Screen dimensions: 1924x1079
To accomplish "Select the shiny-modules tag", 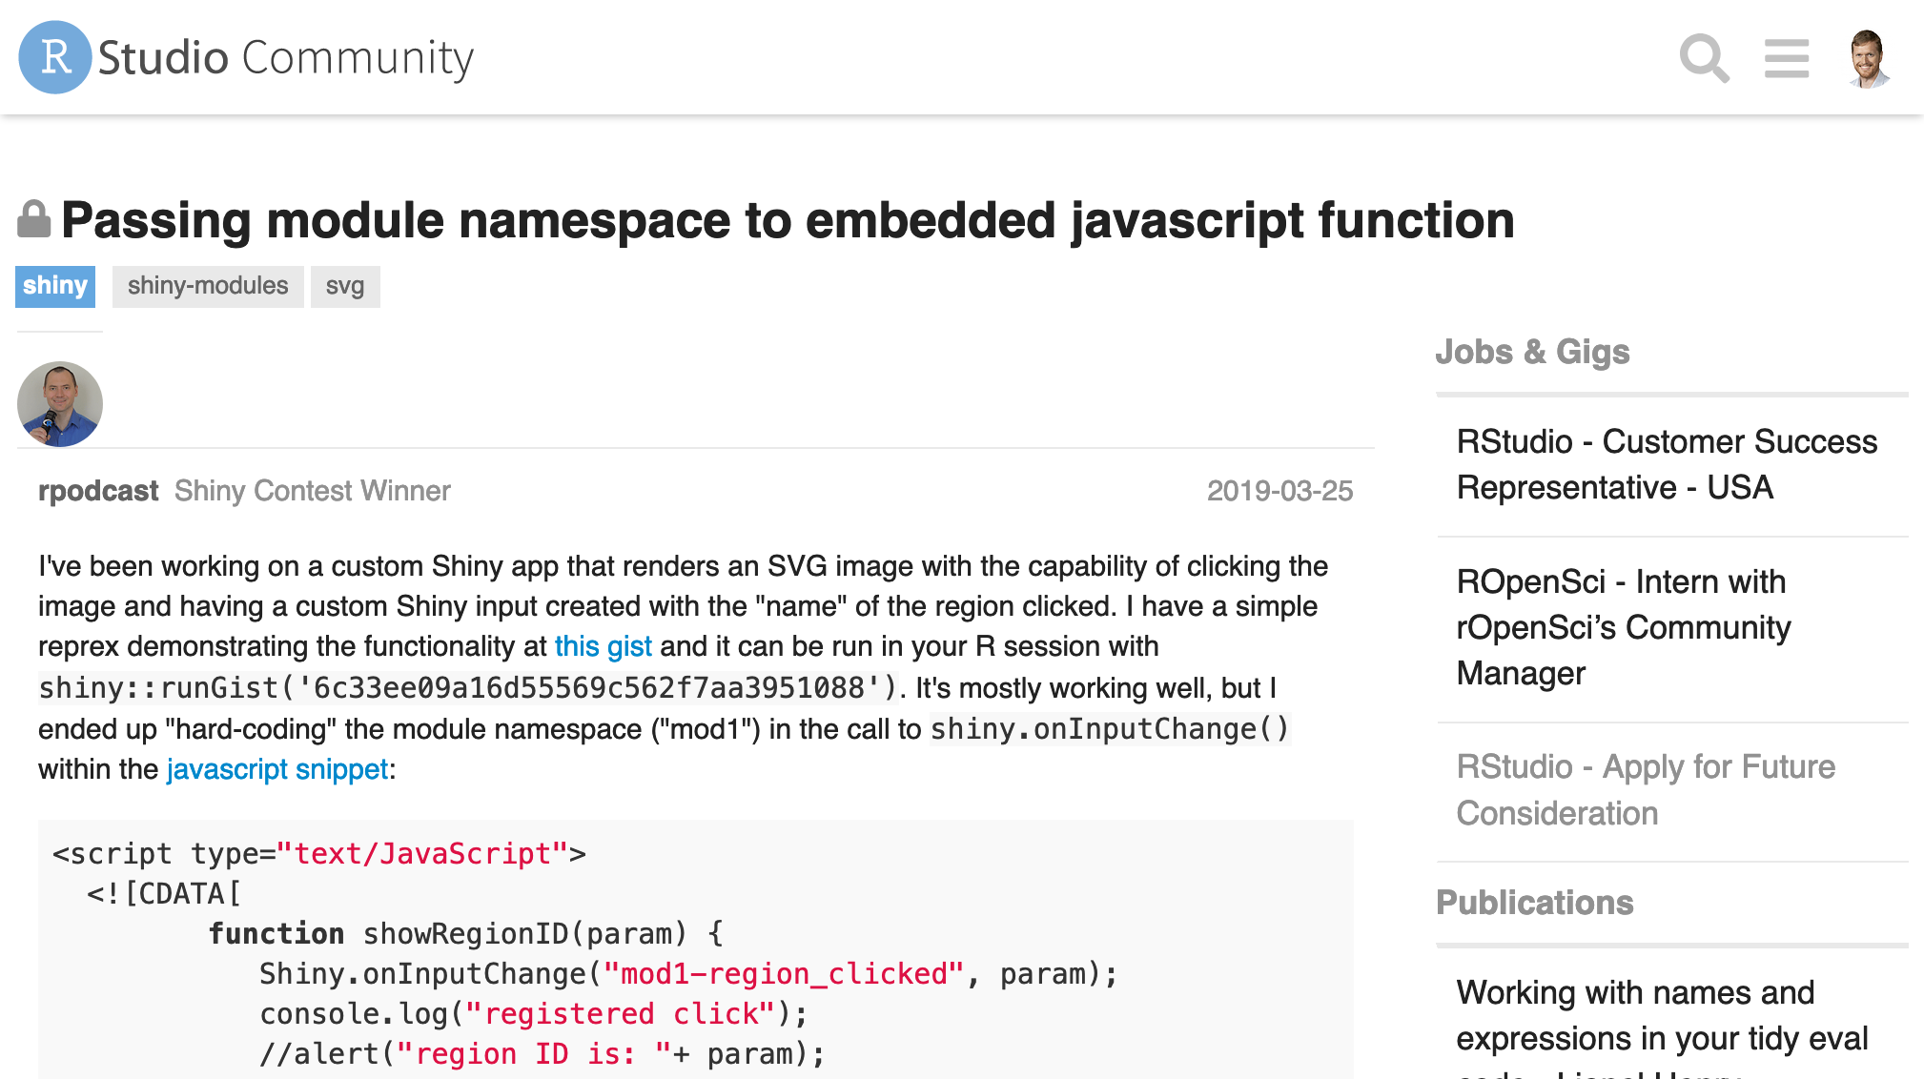I will tap(208, 286).
